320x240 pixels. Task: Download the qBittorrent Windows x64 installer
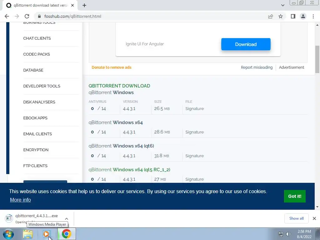tap(116, 122)
